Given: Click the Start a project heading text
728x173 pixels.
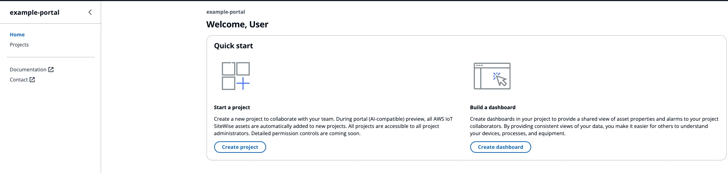Looking at the screenshot, I should point(232,107).
